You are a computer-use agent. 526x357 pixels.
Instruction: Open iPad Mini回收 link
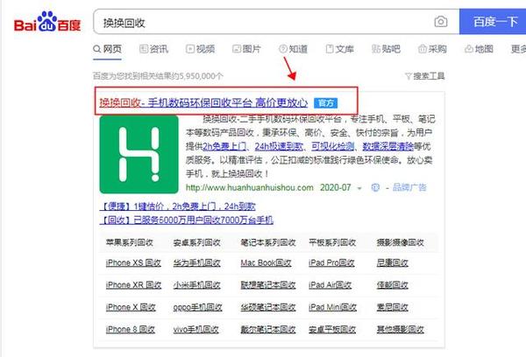332,307
